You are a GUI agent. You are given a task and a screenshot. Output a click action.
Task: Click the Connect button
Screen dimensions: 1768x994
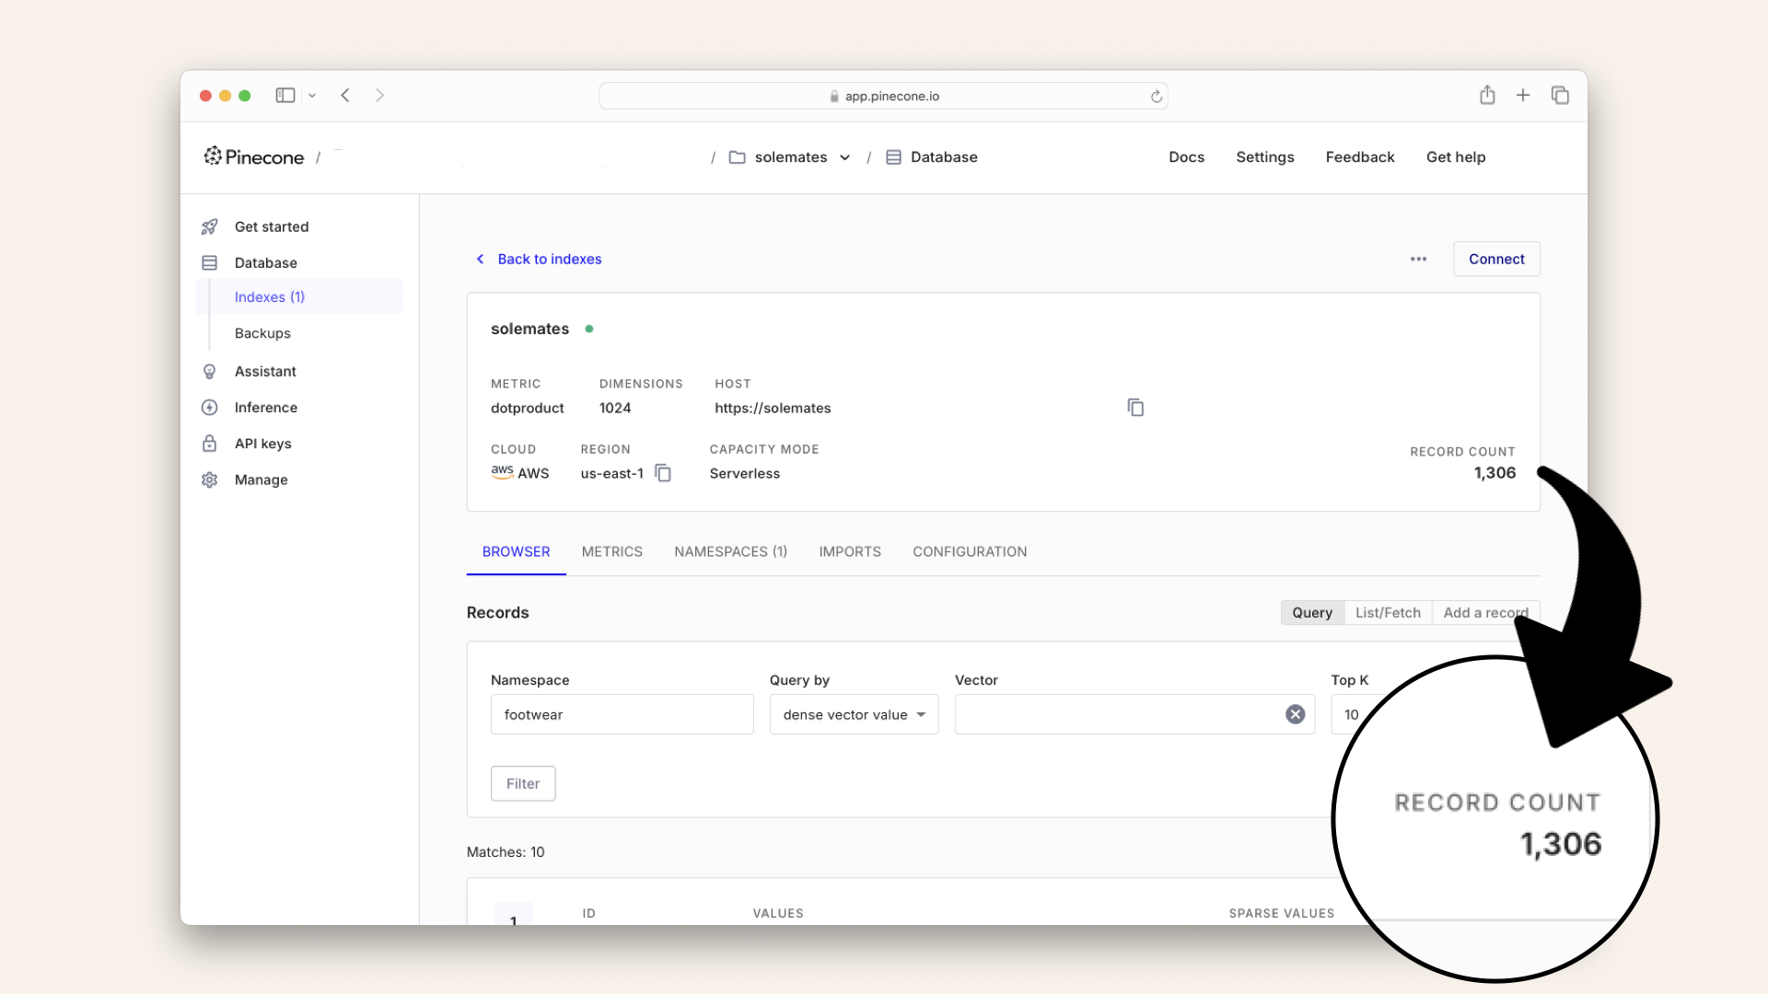click(1496, 260)
